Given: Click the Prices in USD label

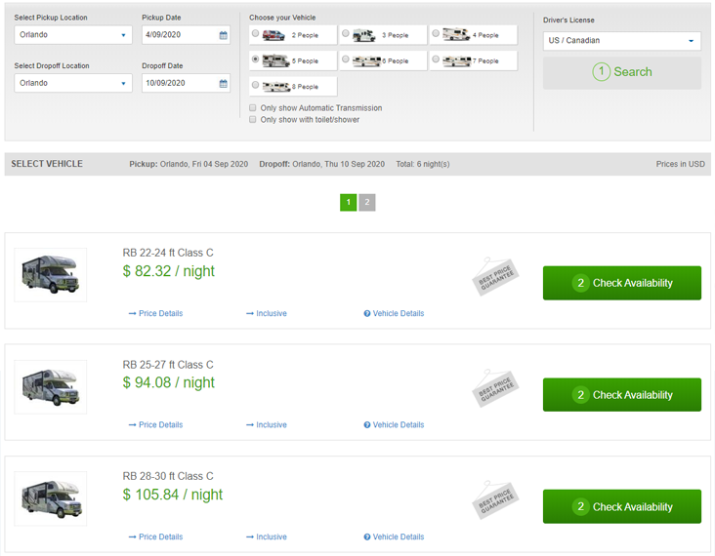Looking at the screenshot, I should (681, 164).
